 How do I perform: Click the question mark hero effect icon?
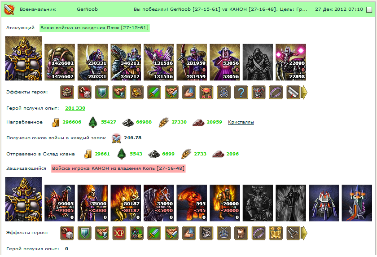241,93
